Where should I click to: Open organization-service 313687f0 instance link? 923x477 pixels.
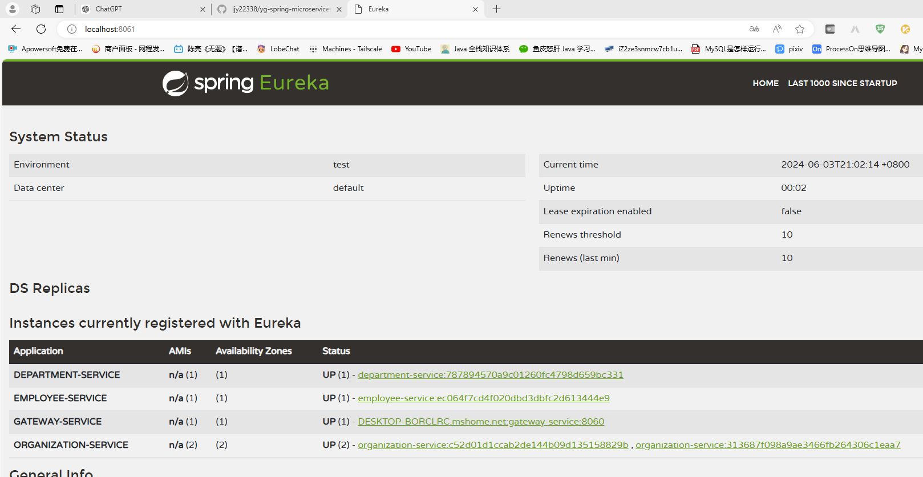768,445
